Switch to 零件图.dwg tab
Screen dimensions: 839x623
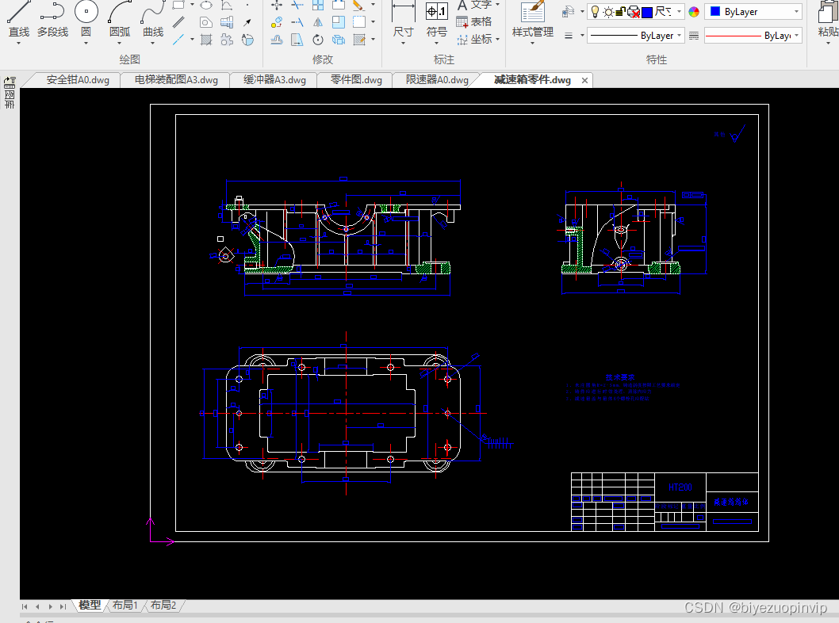(x=356, y=80)
